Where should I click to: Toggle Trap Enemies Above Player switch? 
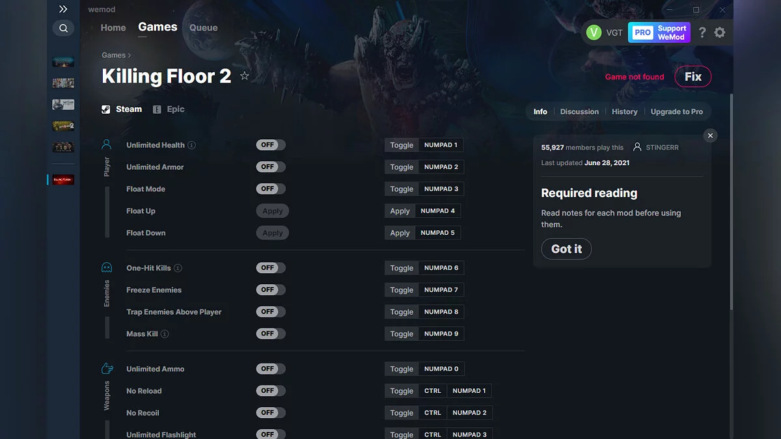271,312
